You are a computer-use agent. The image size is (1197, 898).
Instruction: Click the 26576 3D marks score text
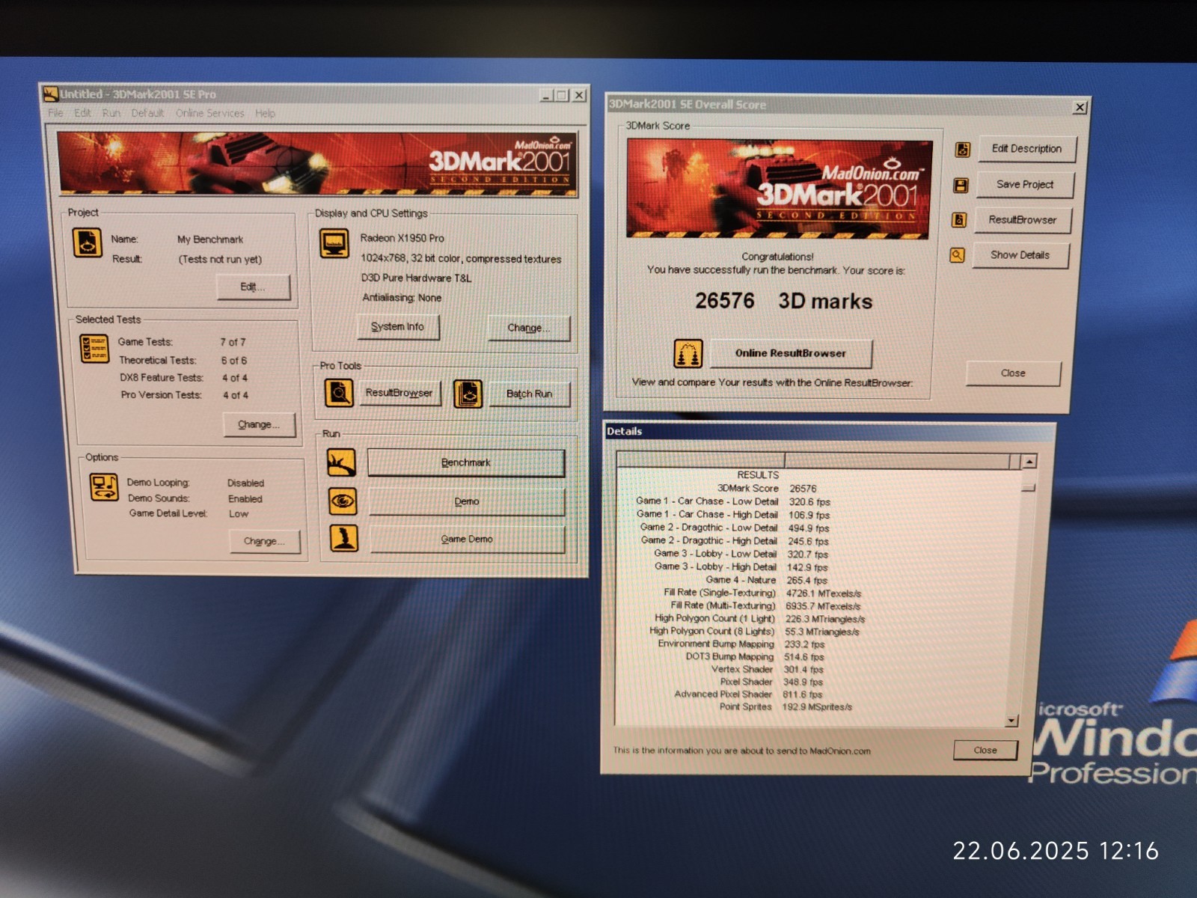pyautogui.click(x=783, y=301)
